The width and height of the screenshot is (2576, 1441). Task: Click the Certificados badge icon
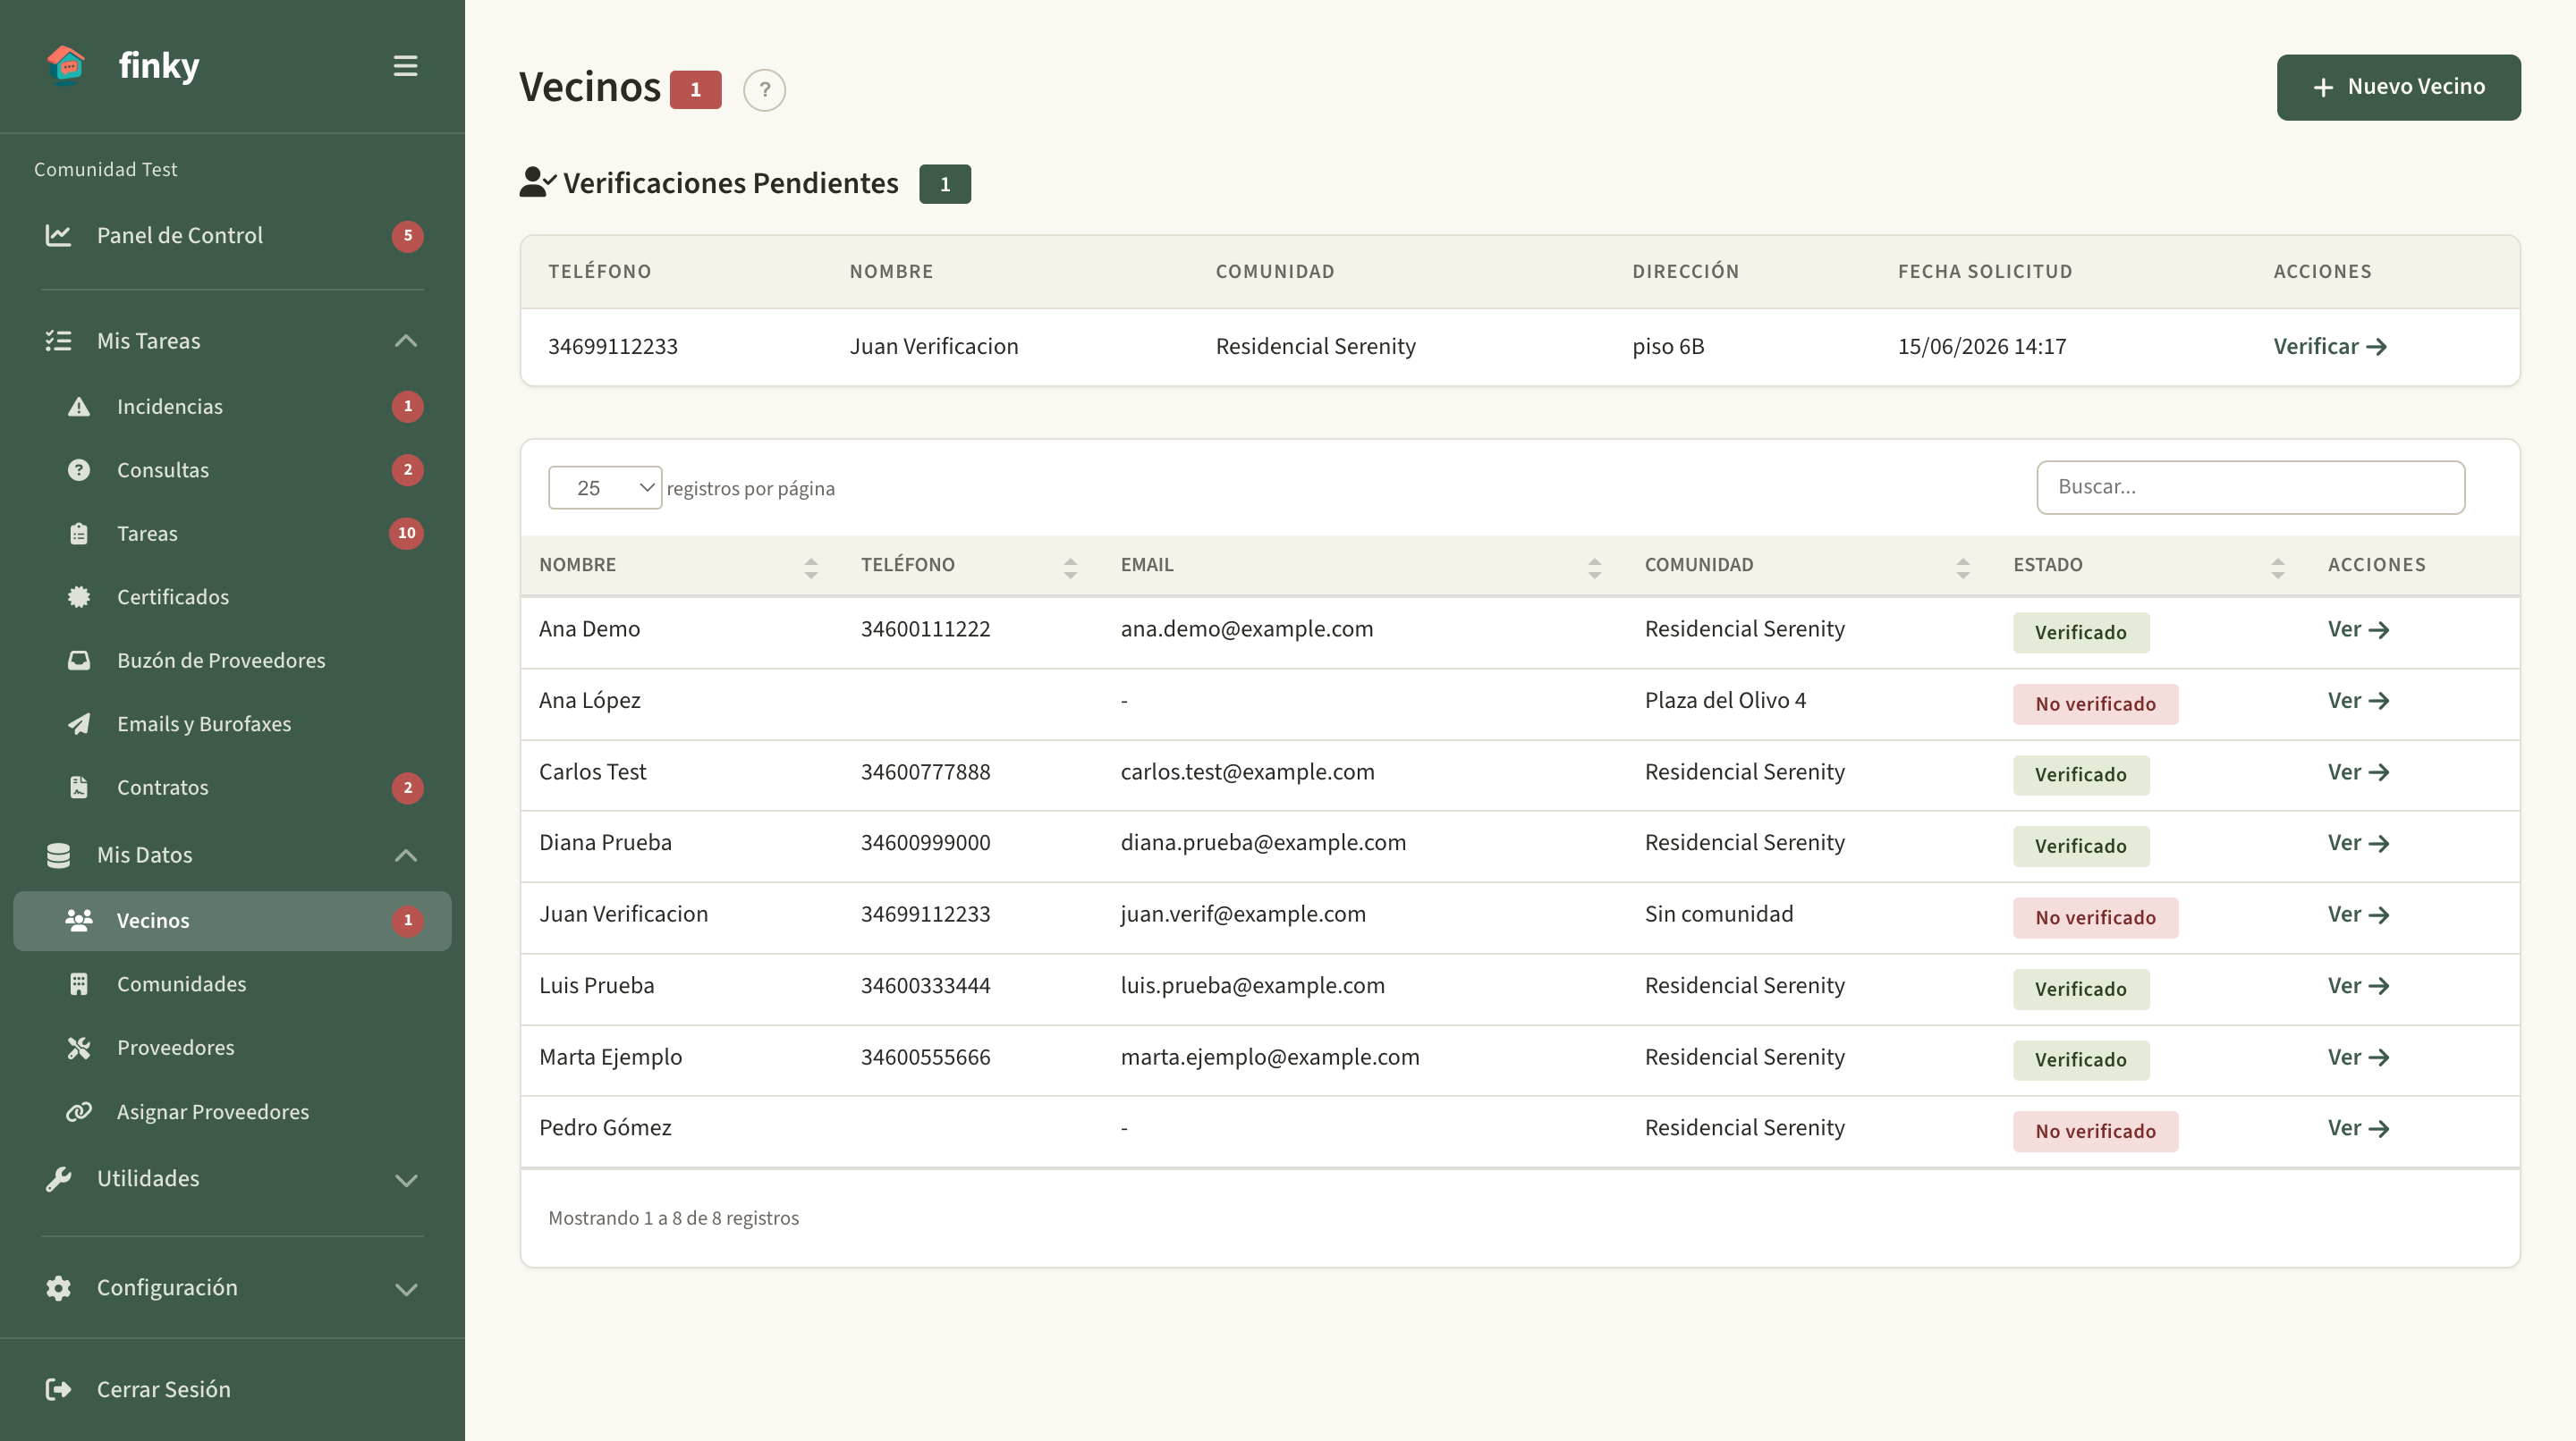pyautogui.click(x=79, y=596)
